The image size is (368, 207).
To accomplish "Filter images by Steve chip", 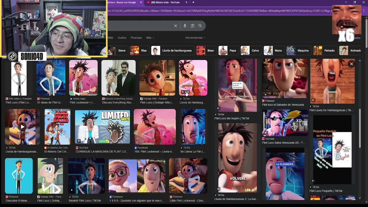I will [118, 50].
